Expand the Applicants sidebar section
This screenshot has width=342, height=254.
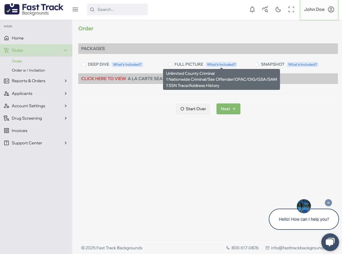36,93
